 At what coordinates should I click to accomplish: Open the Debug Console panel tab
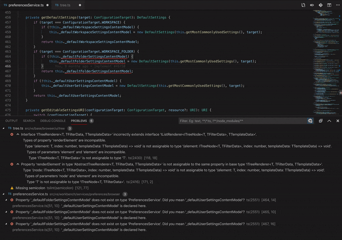coord(53,121)
